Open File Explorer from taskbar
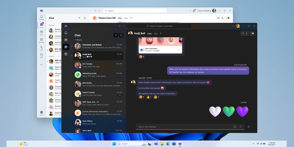294x147 pixels. point(162,144)
